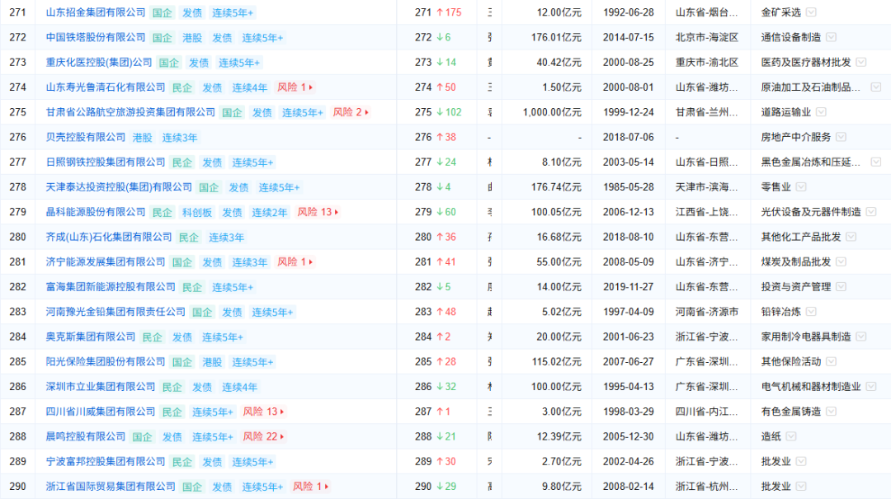
Task: Expand industry dropdown for 电气机械和器材制造业
Action: click(871, 387)
